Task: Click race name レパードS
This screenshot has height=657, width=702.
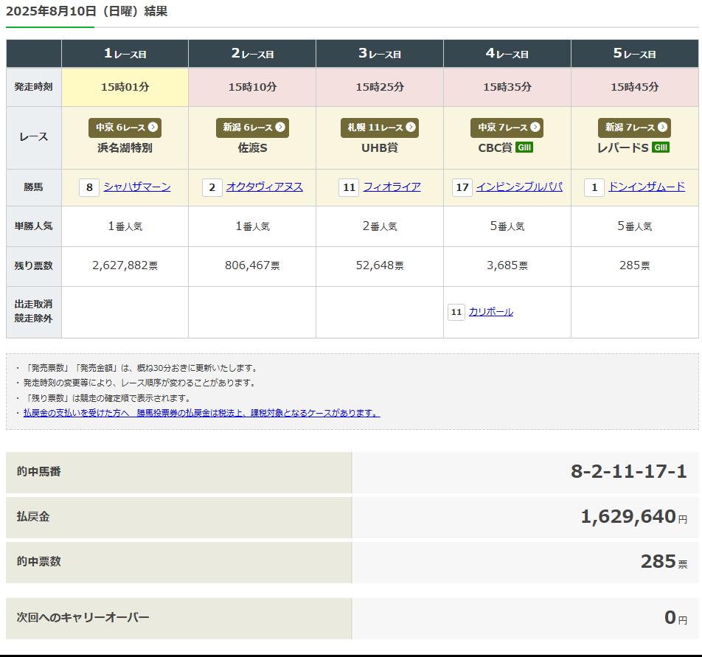Action: click(623, 147)
